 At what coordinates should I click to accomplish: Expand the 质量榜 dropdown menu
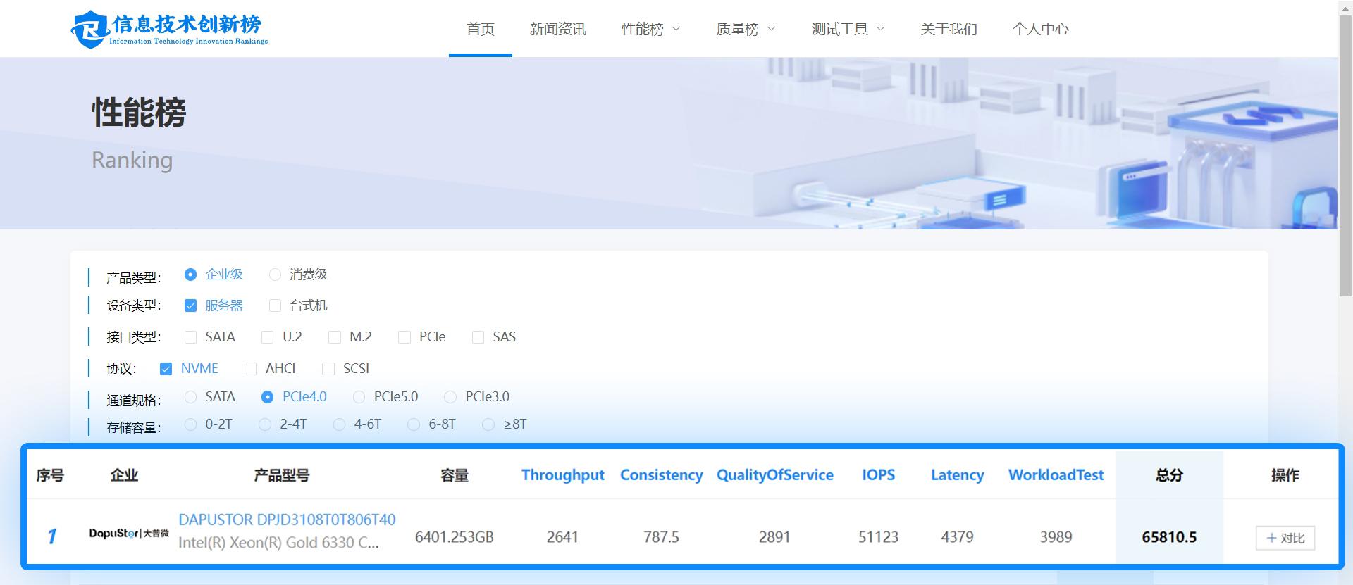point(746,29)
